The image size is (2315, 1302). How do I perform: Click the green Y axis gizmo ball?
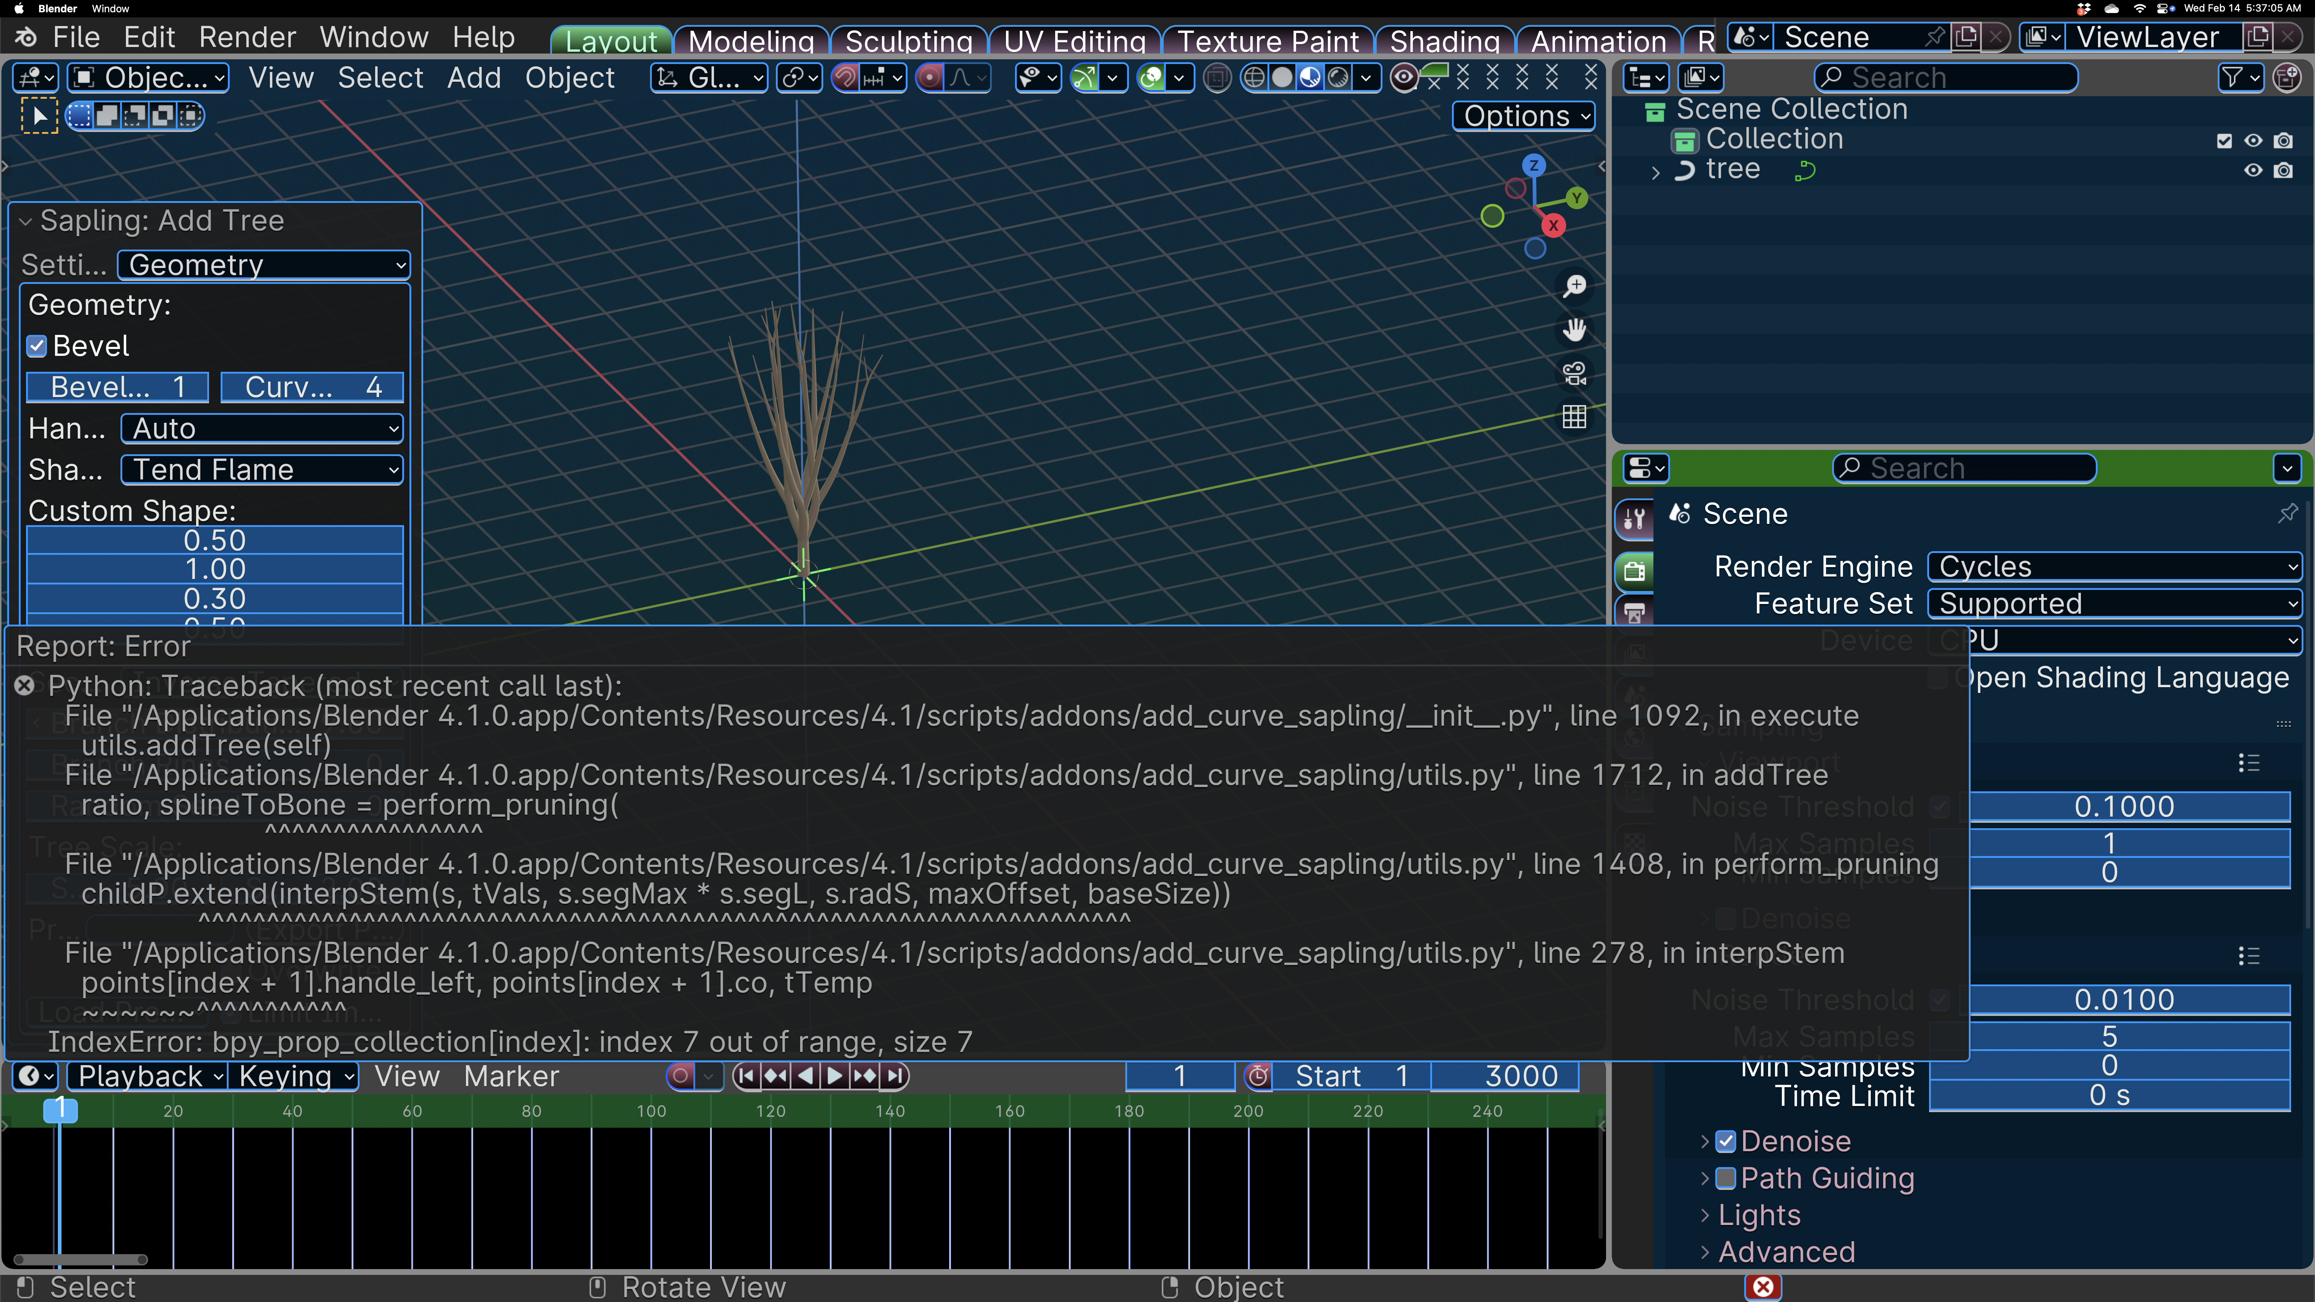point(1576,198)
